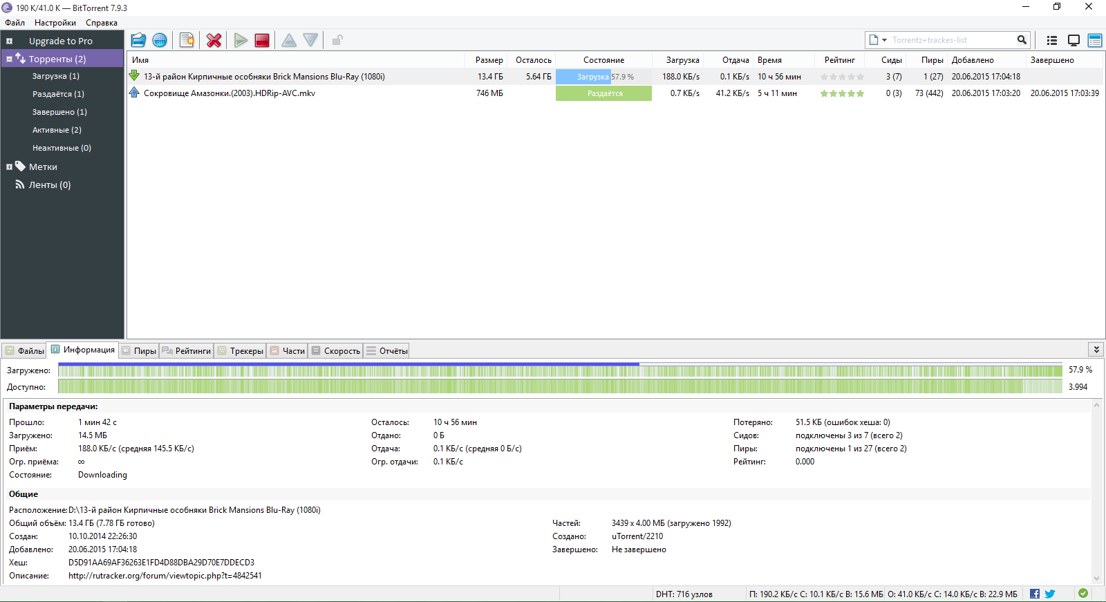This screenshot has height=602, width=1106.
Task: Click the Доступно availability bar
Action: 560,387
